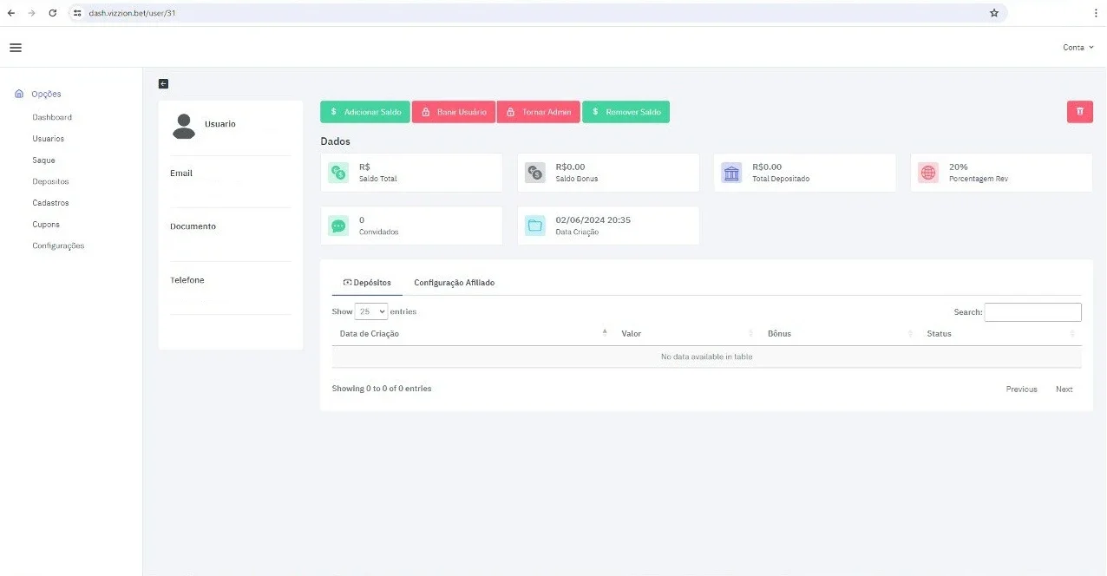
Task: Bookmark the page with star icon
Action: point(994,13)
